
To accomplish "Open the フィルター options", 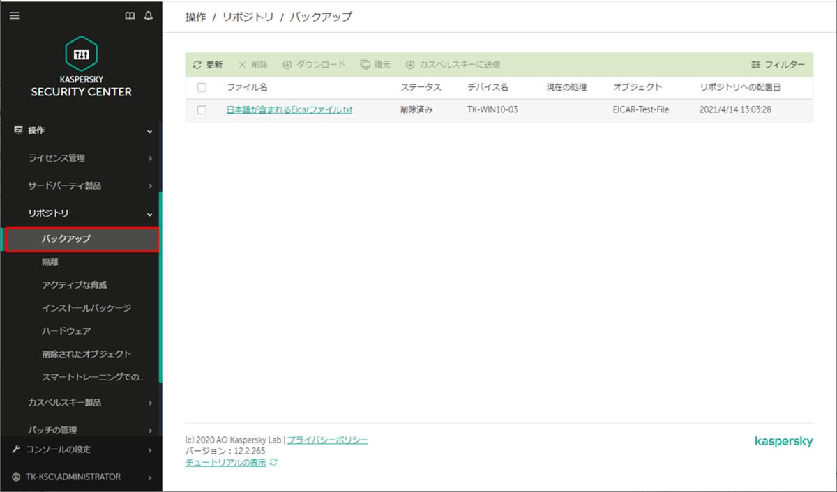I will [x=776, y=64].
